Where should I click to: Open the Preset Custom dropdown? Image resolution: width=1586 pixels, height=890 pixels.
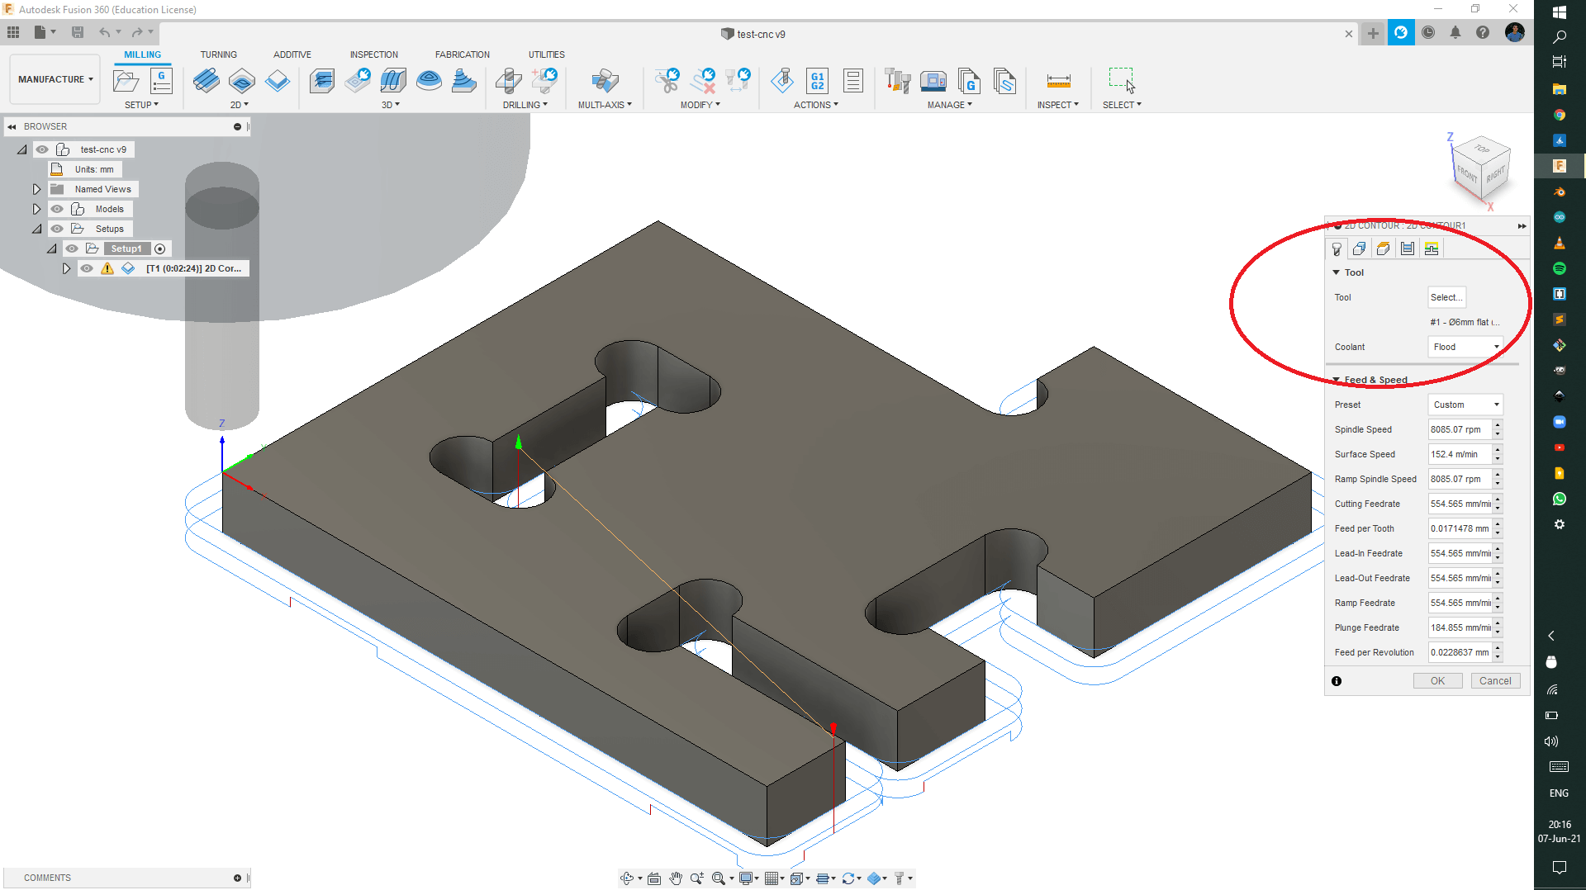1465,405
